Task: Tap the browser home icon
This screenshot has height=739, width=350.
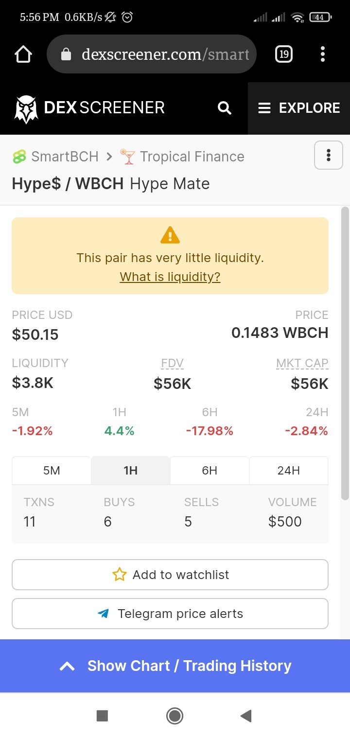Action: coord(23,54)
